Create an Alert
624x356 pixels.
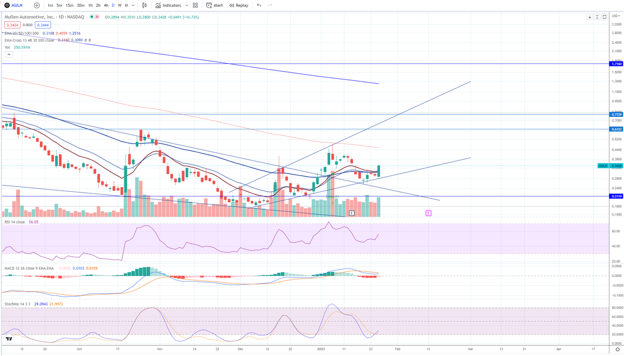click(x=214, y=5)
